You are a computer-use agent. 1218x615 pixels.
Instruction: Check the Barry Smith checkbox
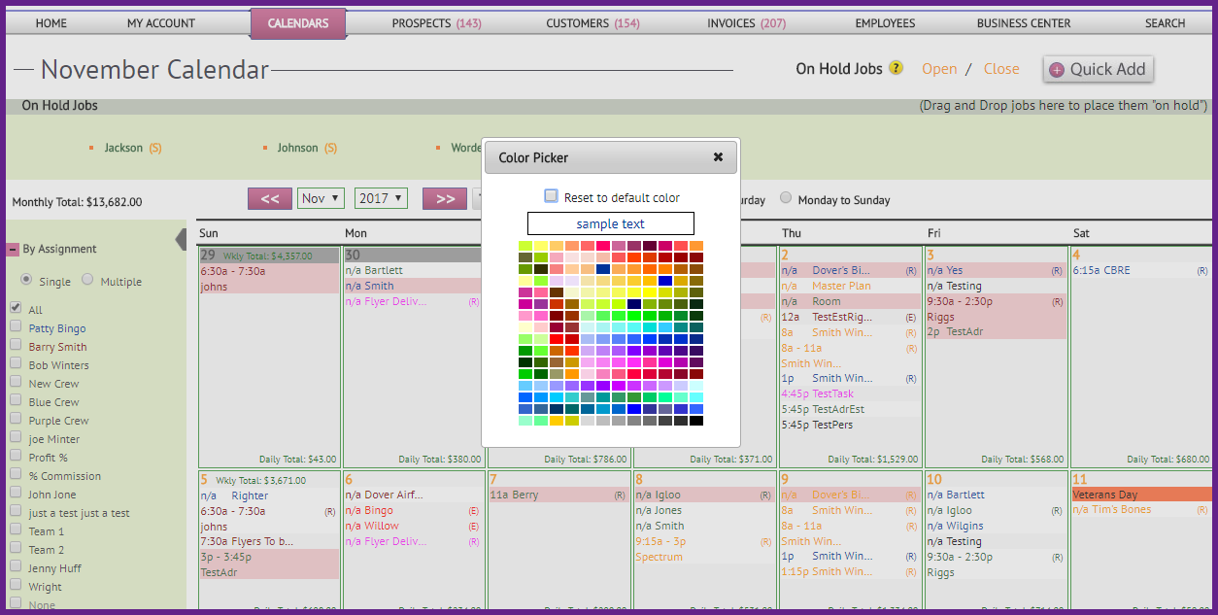tap(16, 345)
